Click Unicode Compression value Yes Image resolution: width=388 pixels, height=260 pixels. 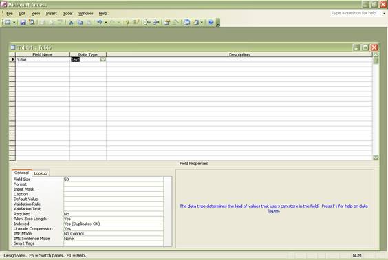[114, 229]
